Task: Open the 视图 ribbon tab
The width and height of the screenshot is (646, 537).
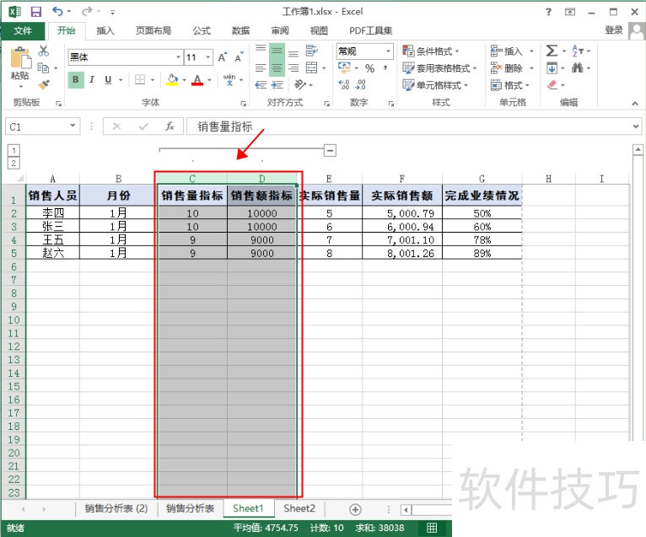Action: 319,30
